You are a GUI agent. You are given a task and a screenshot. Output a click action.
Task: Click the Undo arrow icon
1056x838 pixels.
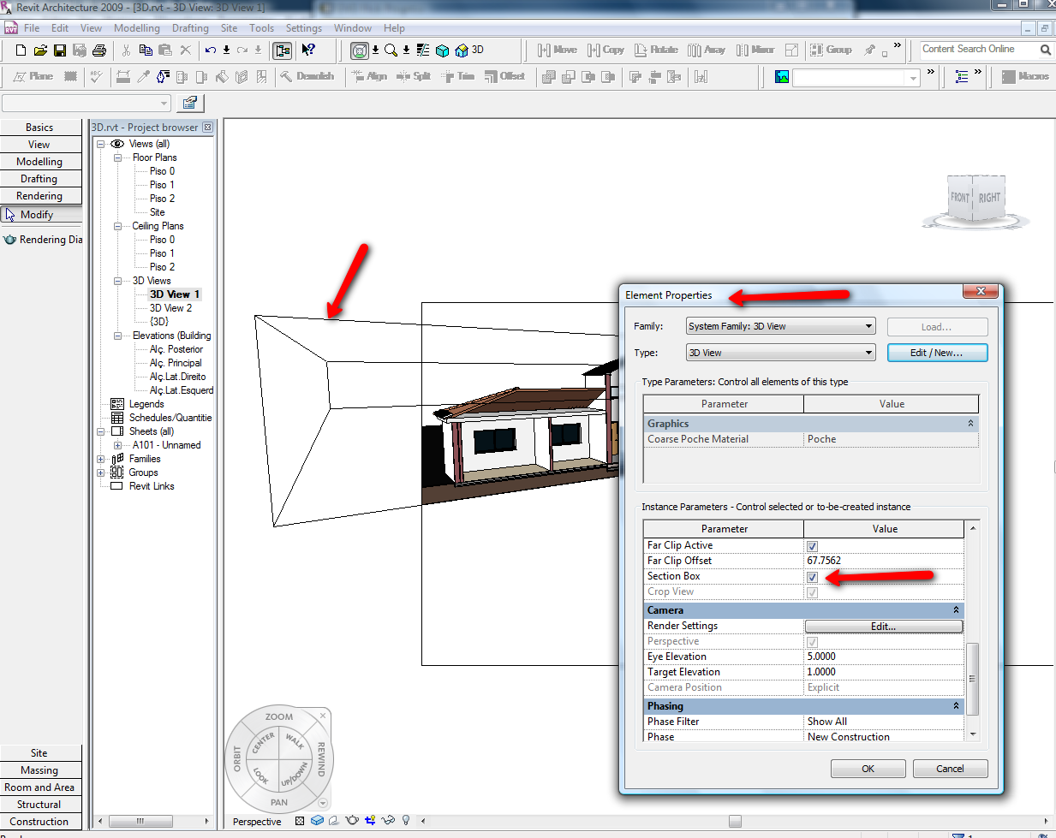tap(210, 51)
